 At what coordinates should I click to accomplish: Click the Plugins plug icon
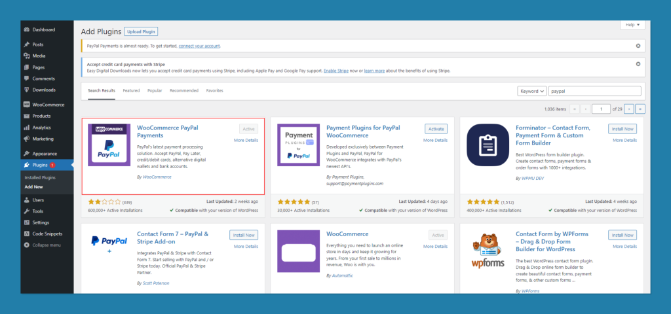click(x=26, y=165)
